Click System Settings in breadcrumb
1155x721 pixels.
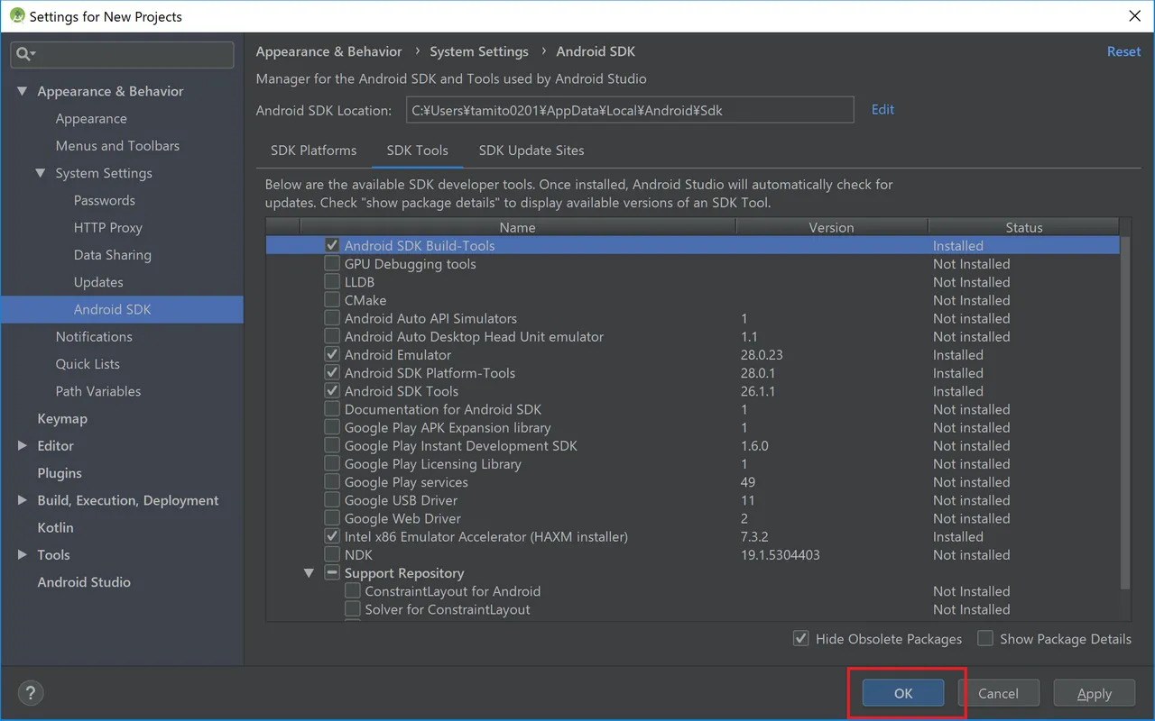pos(479,51)
